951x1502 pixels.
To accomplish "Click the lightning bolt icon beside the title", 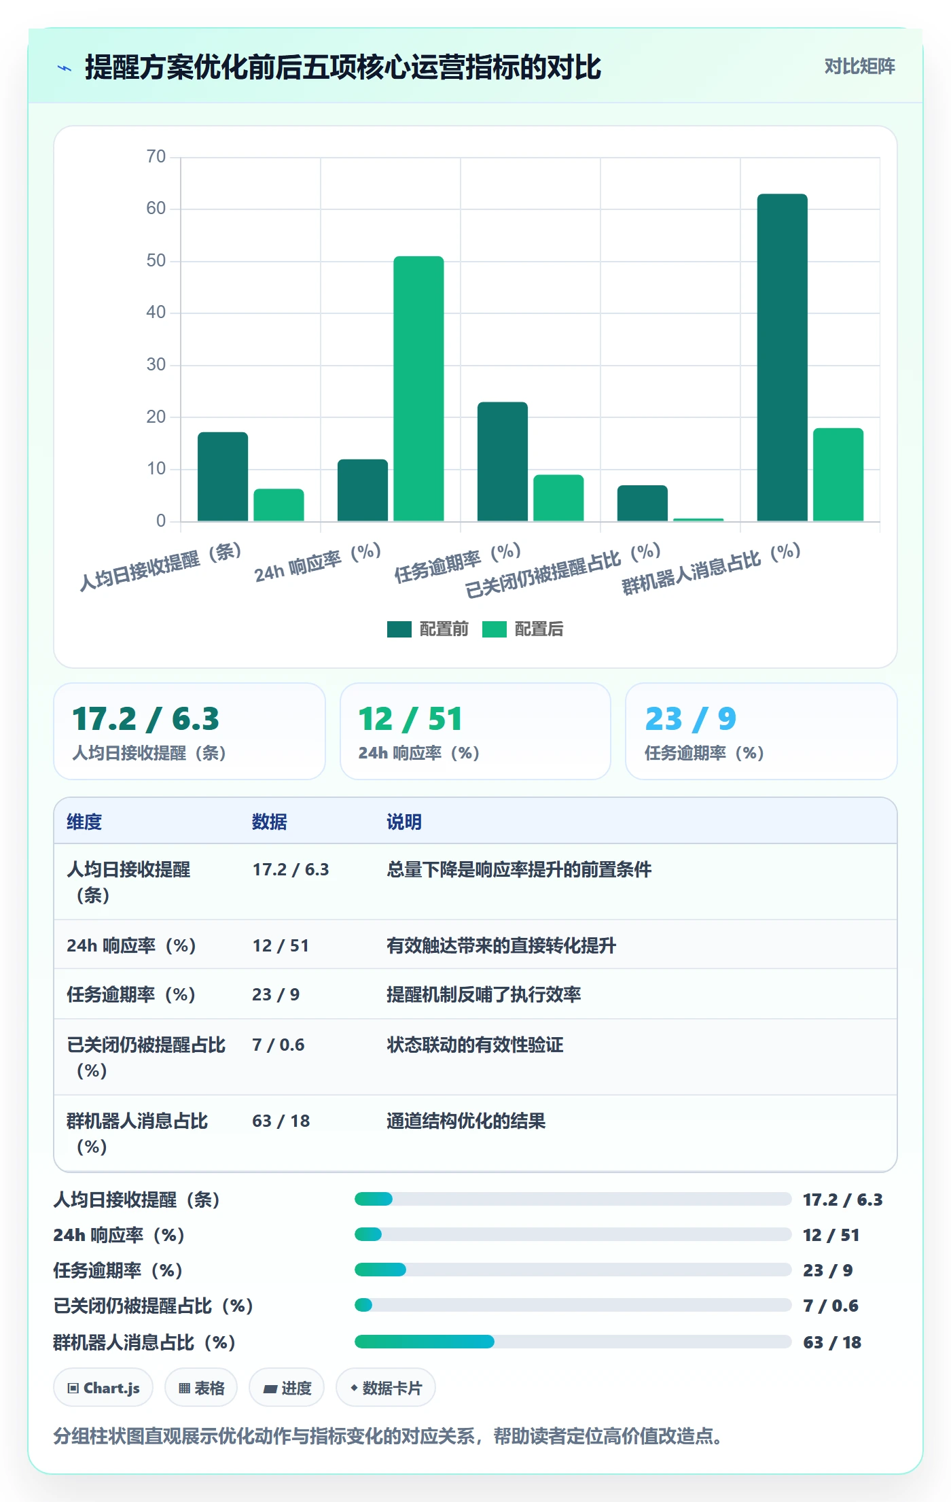I will pyautogui.click(x=65, y=68).
